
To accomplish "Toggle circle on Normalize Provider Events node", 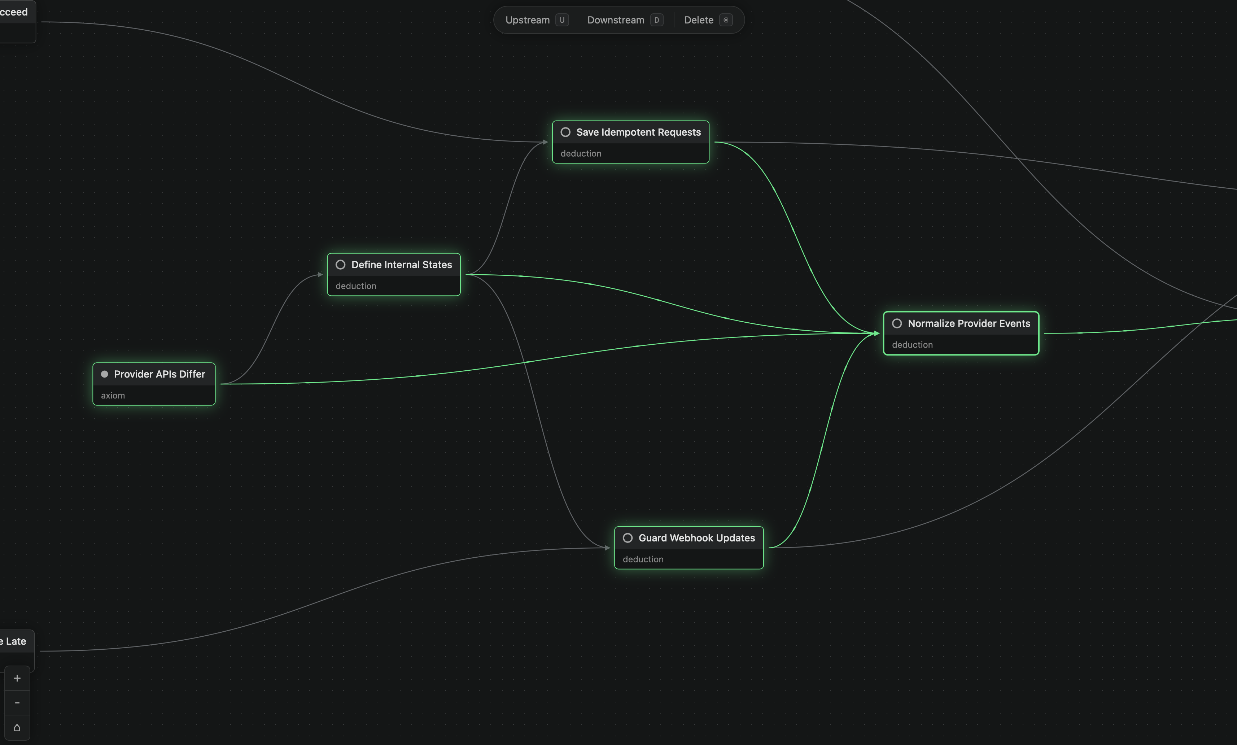I will 897,323.
